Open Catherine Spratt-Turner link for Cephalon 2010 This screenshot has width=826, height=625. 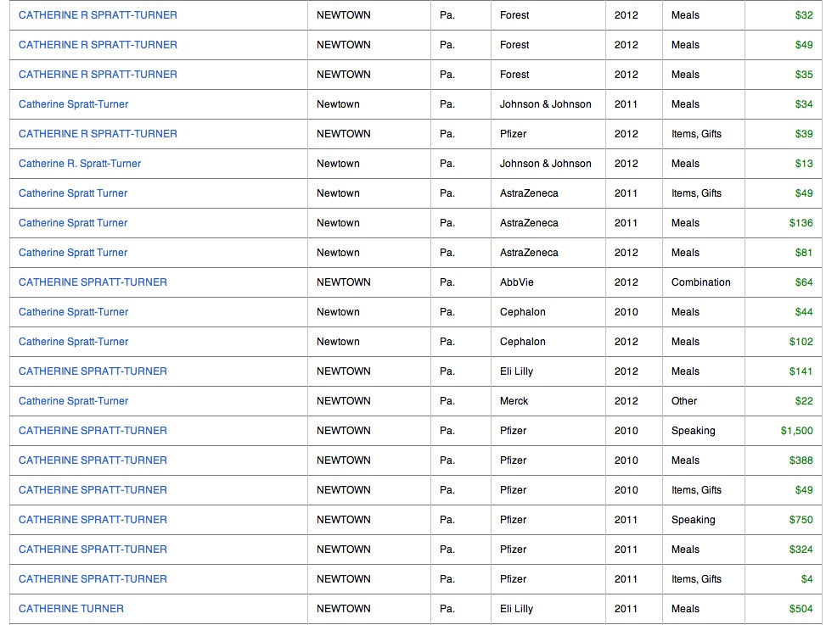tap(73, 312)
